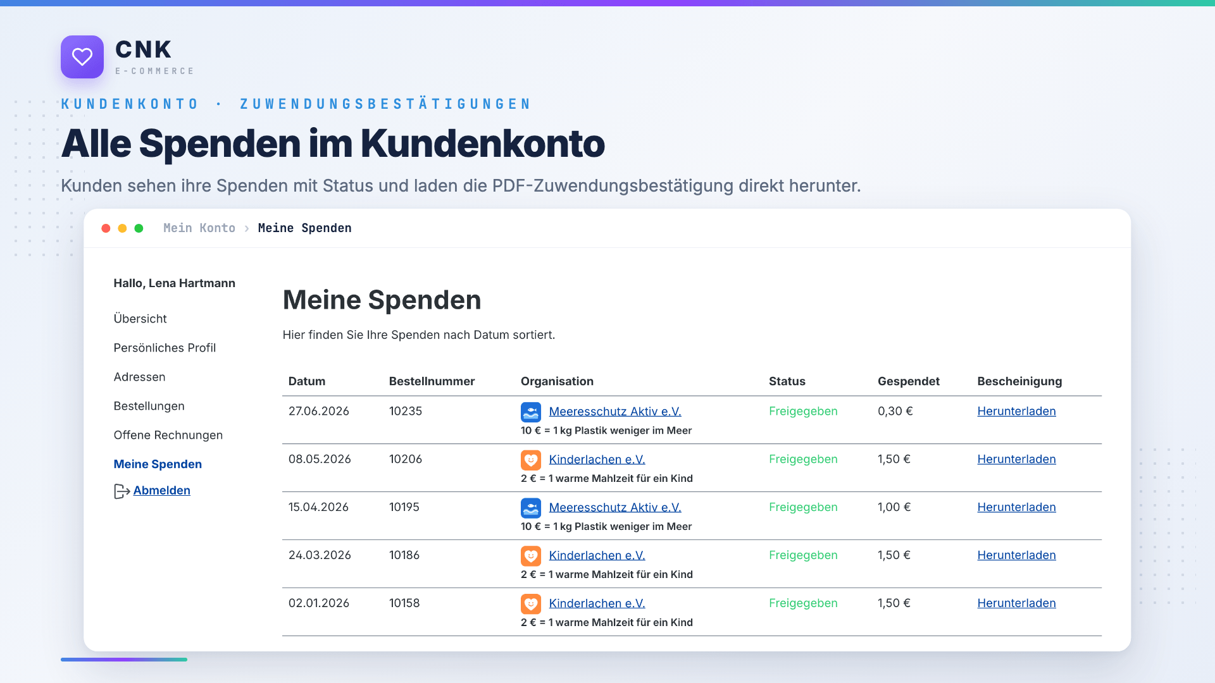Open Persönliches Profil in the sidebar
1215x683 pixels.
(x=165, y=348)
